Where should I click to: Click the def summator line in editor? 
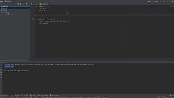43,7
